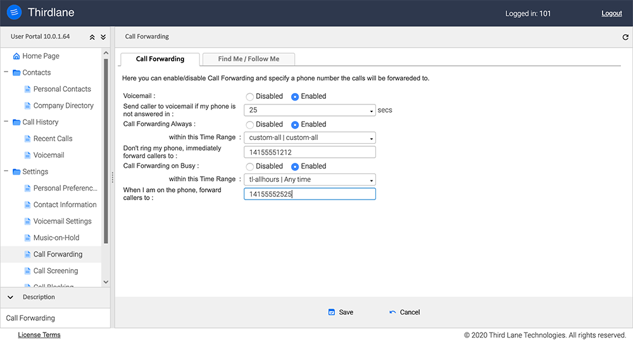Image resolution: width=633 pixels, height=342 pixels.
Task: Set Voicemail to Disabled
Action: (x=250, y=97)
